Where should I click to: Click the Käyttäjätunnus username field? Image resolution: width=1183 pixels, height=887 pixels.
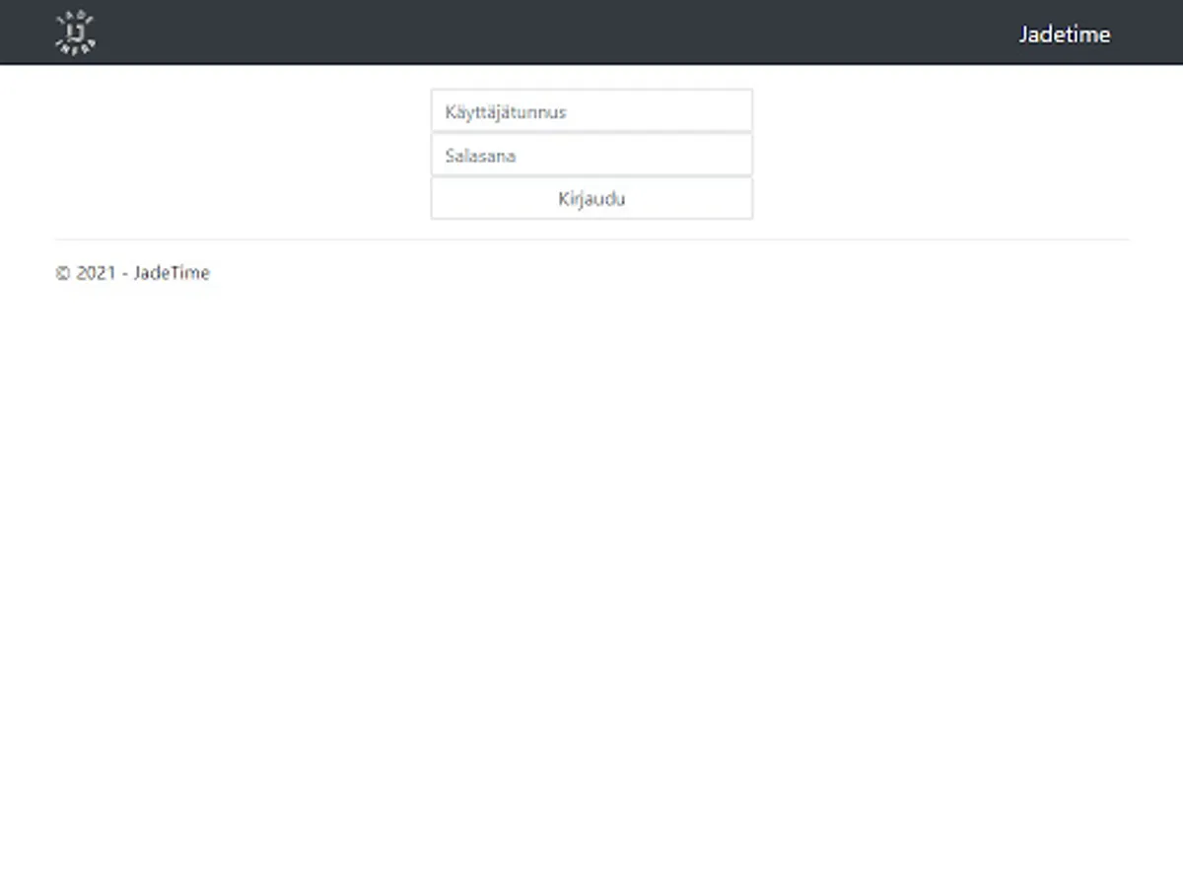coord(591,110)
